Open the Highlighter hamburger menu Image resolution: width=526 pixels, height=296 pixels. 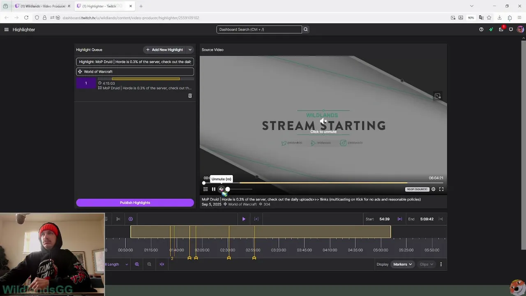6,30
